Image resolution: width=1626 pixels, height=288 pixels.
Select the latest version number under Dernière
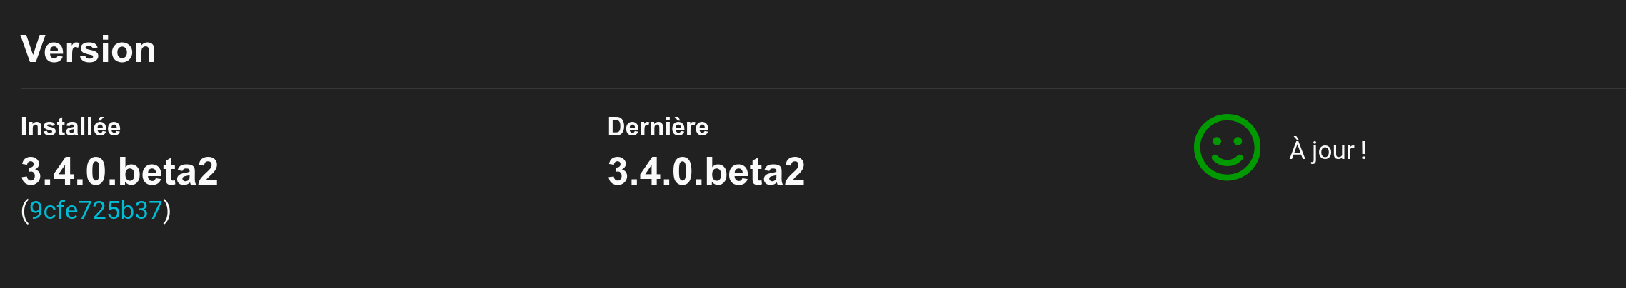(706, 172)
